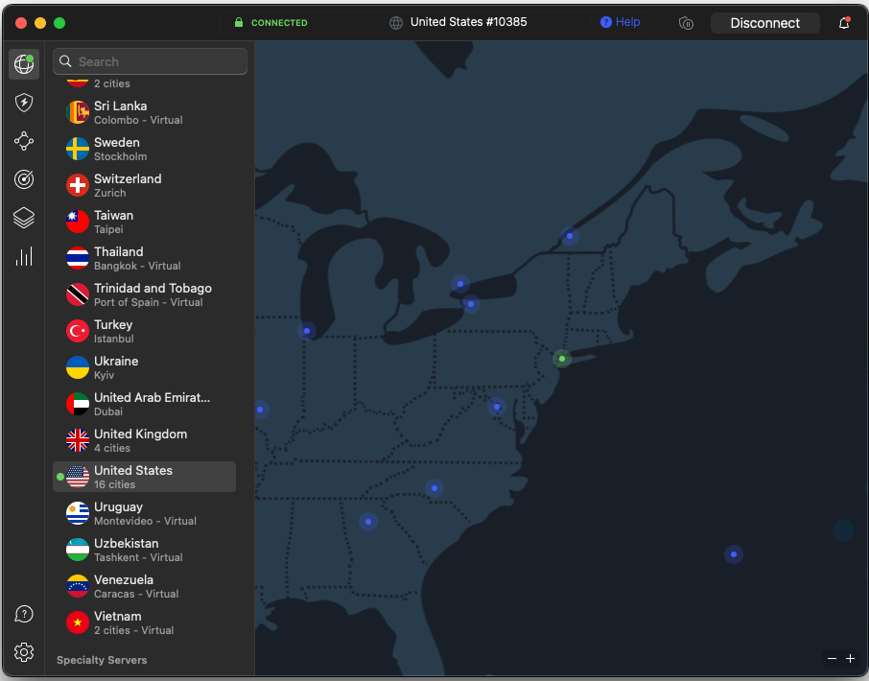The height and width of the screenshot is (681, 869).
Task: Open the stacked layers icon in sidebar
Action: (24, 218)
